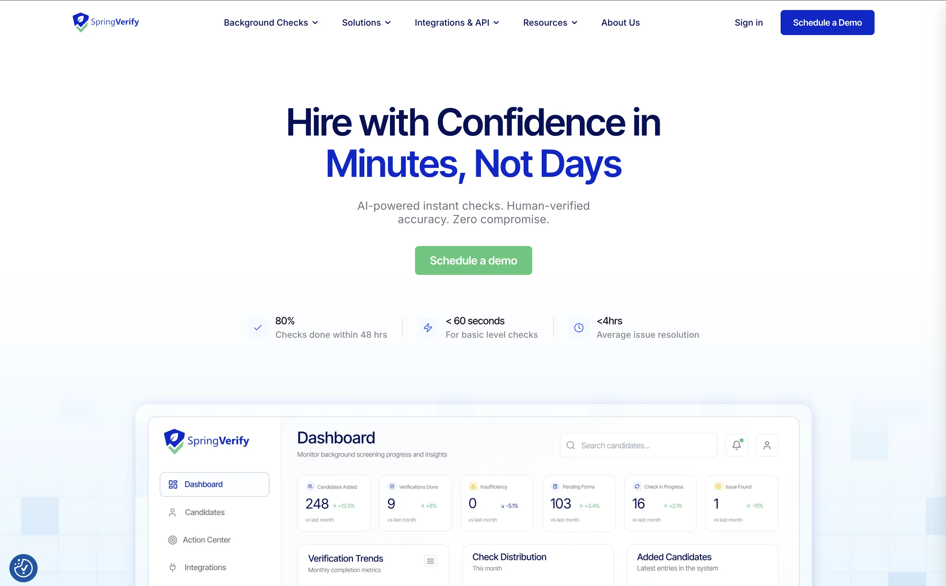Click the Insufficiency warning triangle icon
Image resolution: width=946 pixels, height=586 pixels.
pos(473,486)
